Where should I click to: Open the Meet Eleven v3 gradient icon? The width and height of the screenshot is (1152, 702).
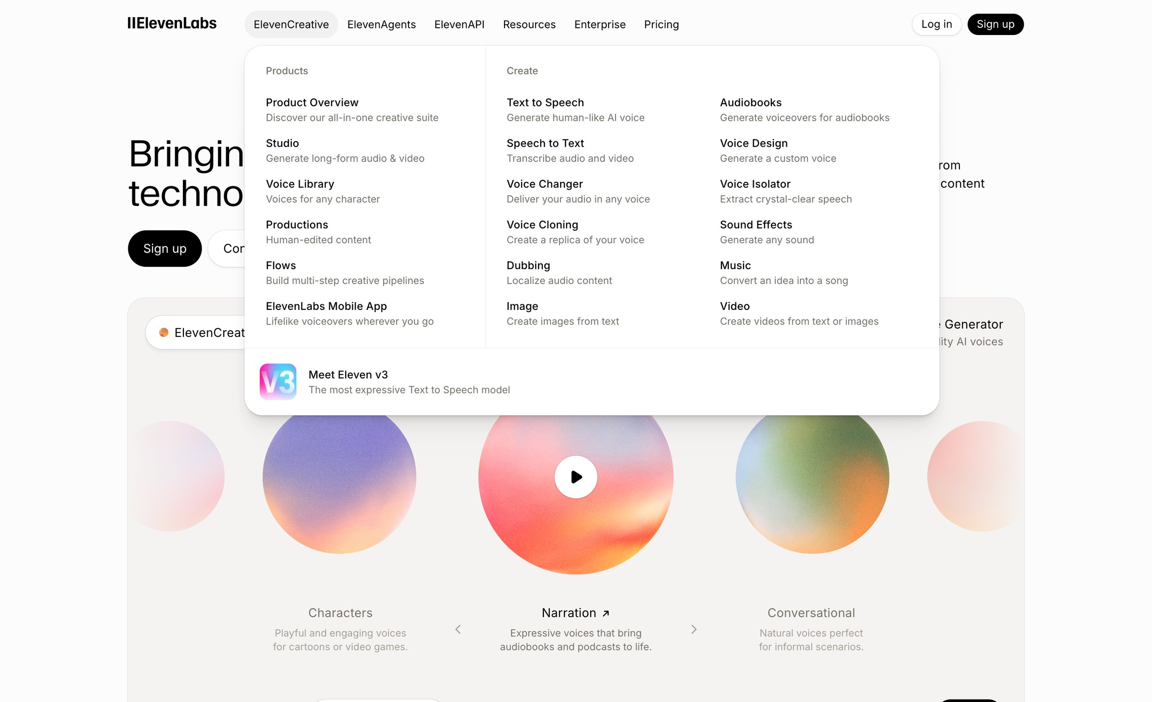[278, 381]
